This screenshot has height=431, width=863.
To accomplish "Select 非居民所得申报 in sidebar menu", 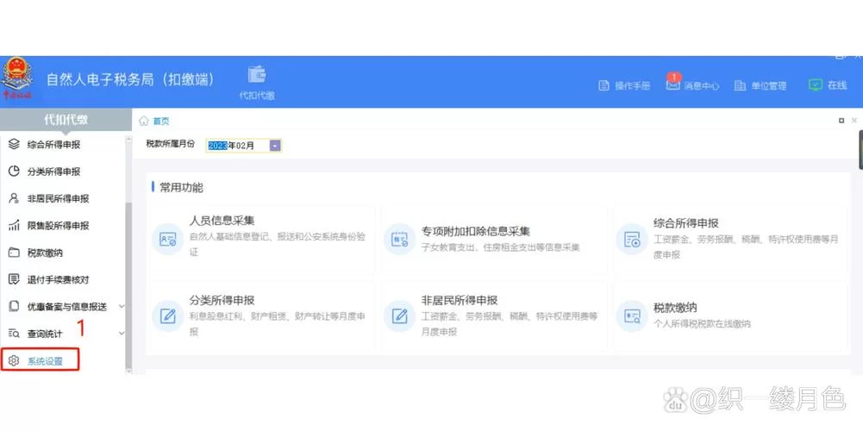I will tap(59, 199).
